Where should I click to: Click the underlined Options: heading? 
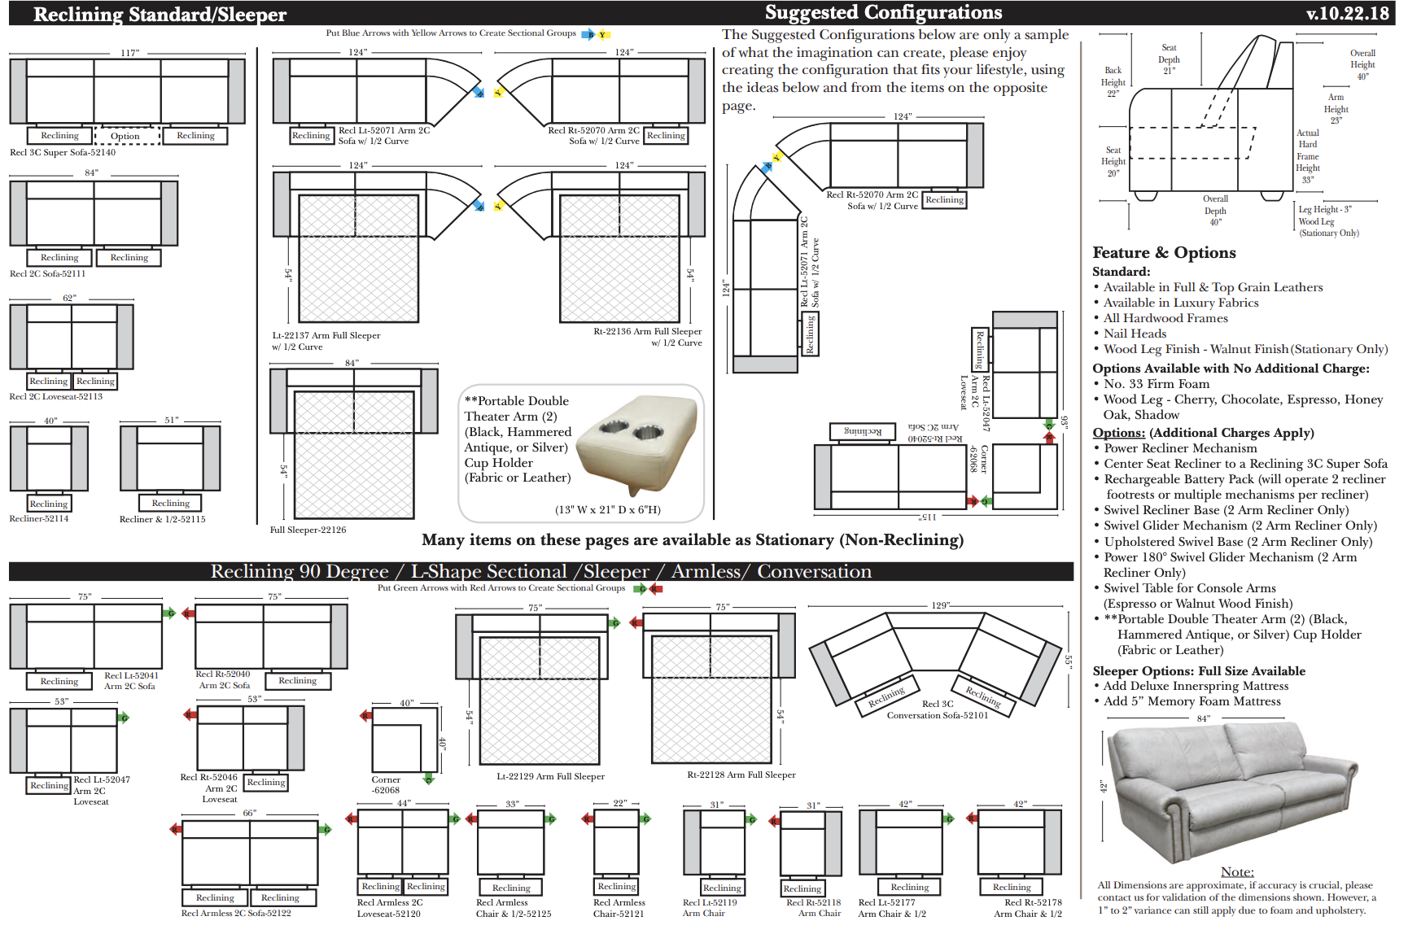tap(1118, 433)
